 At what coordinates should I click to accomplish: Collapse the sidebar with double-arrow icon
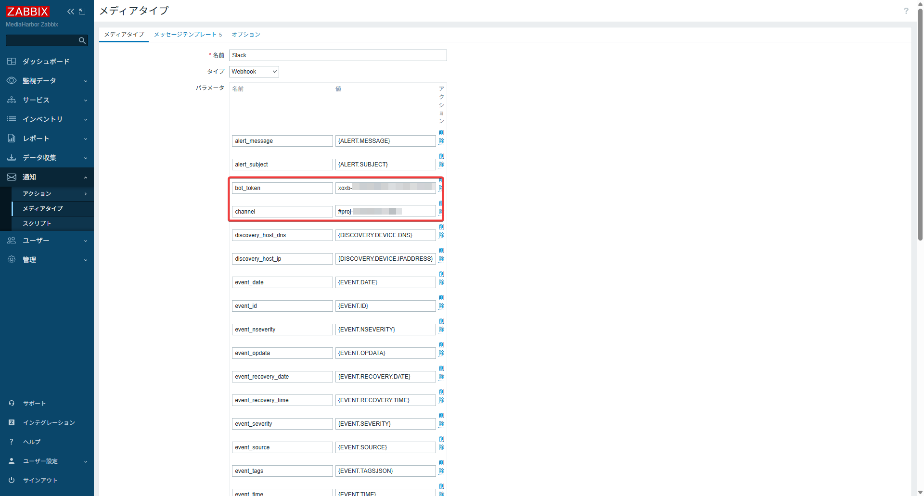point(71,12)
